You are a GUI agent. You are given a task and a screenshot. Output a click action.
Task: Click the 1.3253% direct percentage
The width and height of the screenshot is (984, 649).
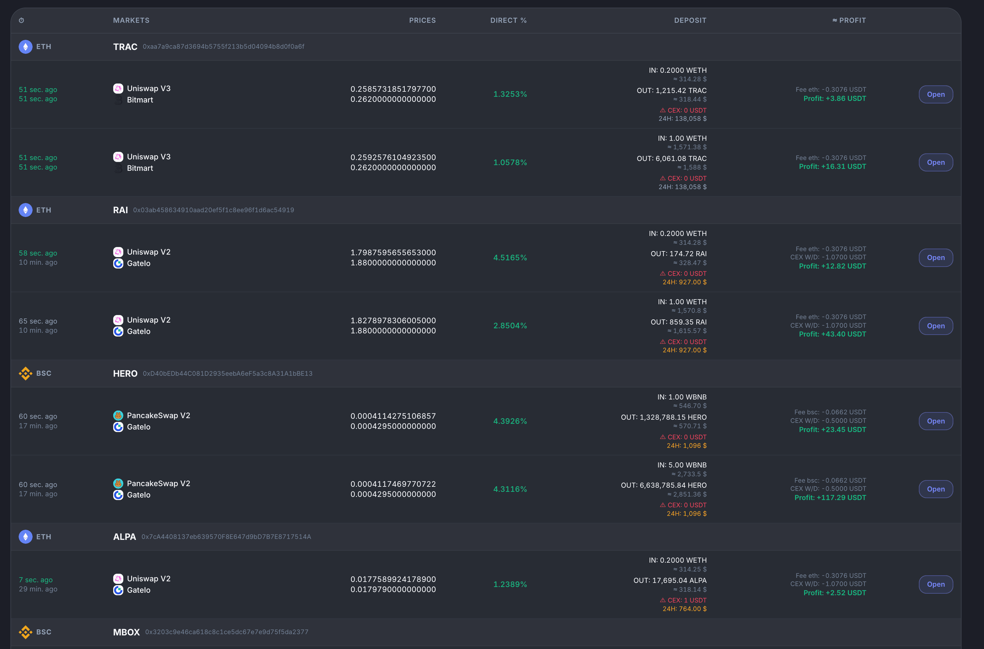510,94
